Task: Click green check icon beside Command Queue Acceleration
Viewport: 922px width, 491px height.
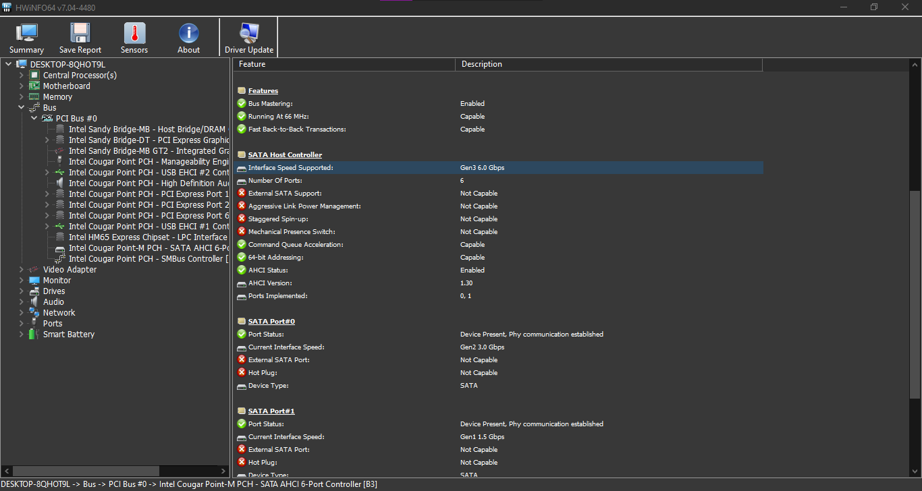Action: (x=242, y=244)
